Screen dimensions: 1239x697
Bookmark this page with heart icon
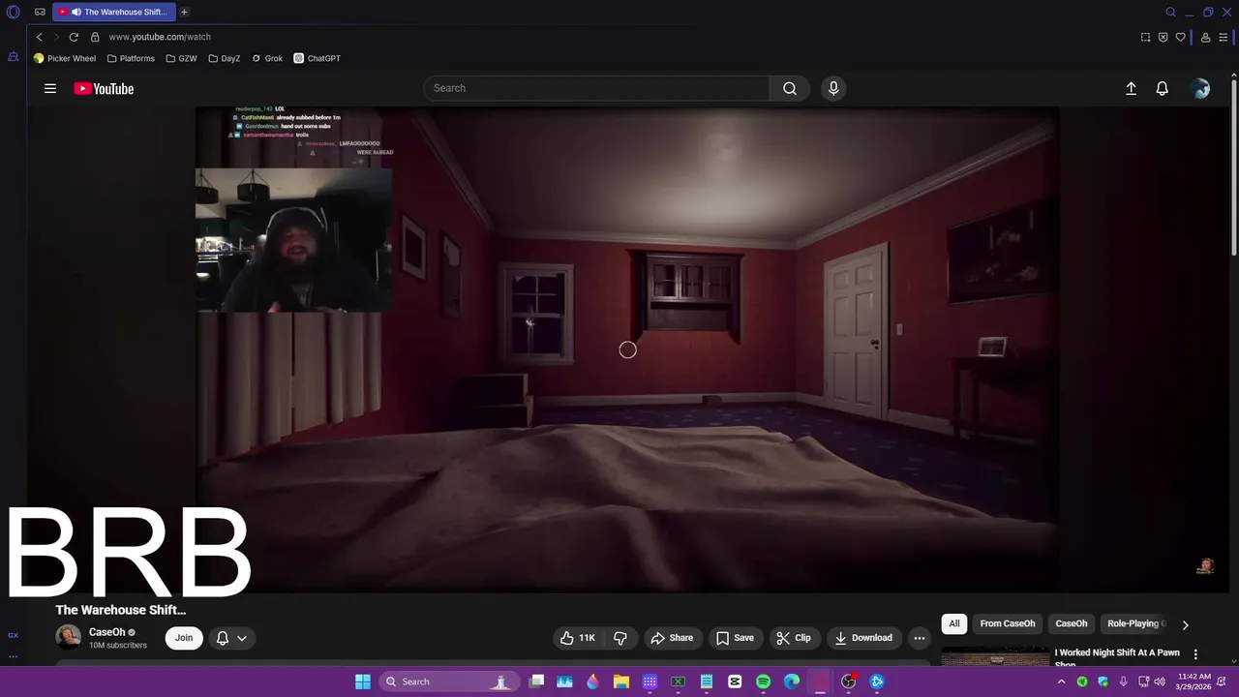[1180, 37]
